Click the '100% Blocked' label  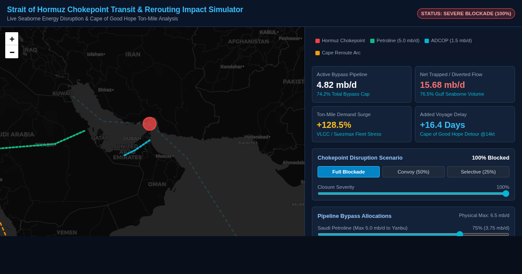pos(491,157)
